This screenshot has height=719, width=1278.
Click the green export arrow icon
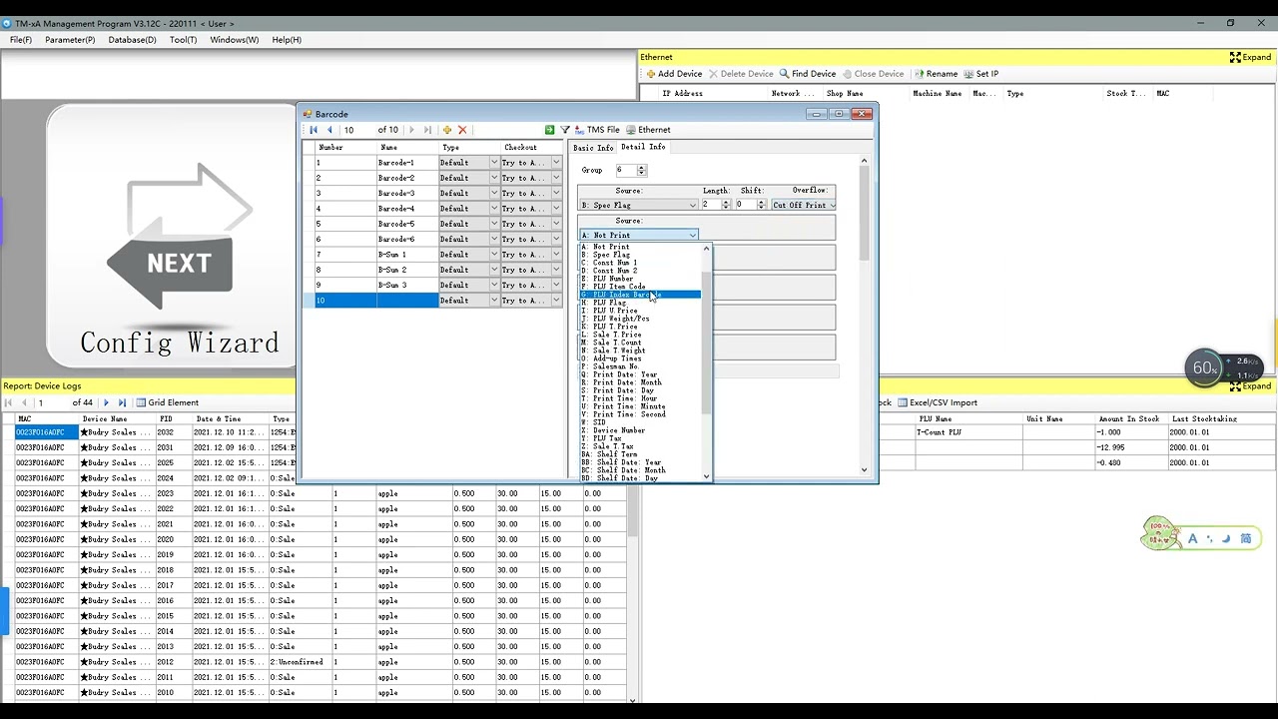[x=549, y=130]
